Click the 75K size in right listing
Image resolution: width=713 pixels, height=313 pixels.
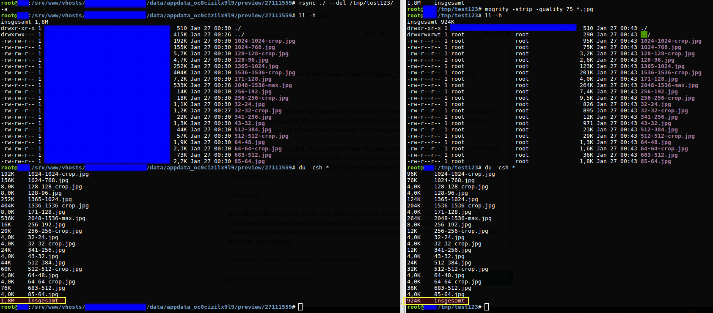pos(588,47)
